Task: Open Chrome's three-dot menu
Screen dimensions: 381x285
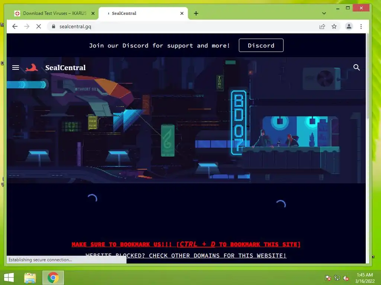Action: [x=361, y=26]
